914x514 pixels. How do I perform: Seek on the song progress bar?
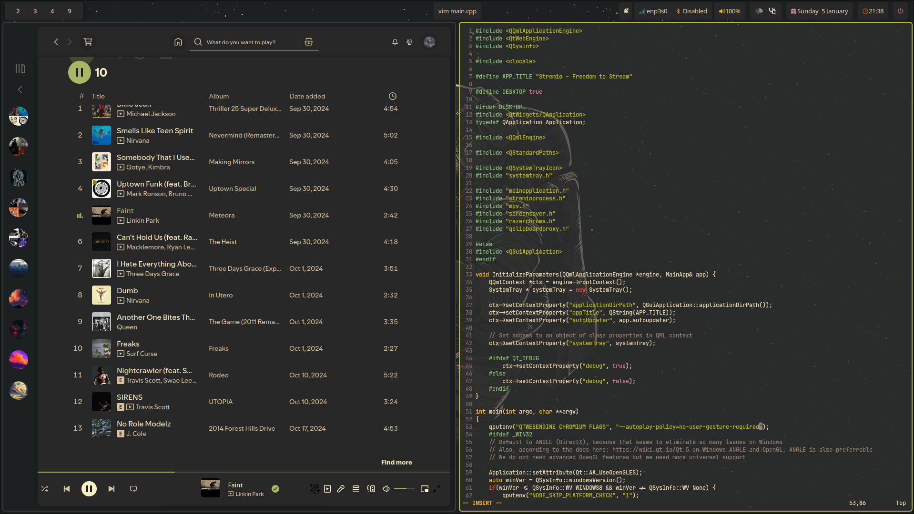[x=244, y=472]
